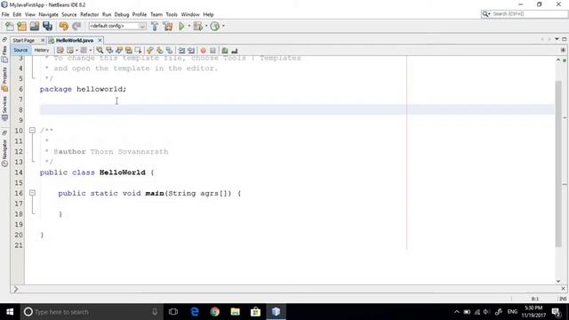
Task: Open the Tools menu
Action: [172, 14]
